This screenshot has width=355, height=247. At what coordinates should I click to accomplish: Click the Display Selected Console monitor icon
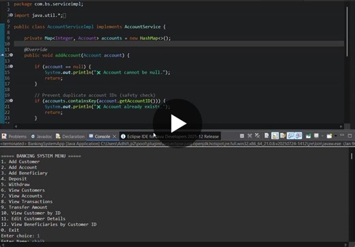pyautogui.click(x=316, y=136)
